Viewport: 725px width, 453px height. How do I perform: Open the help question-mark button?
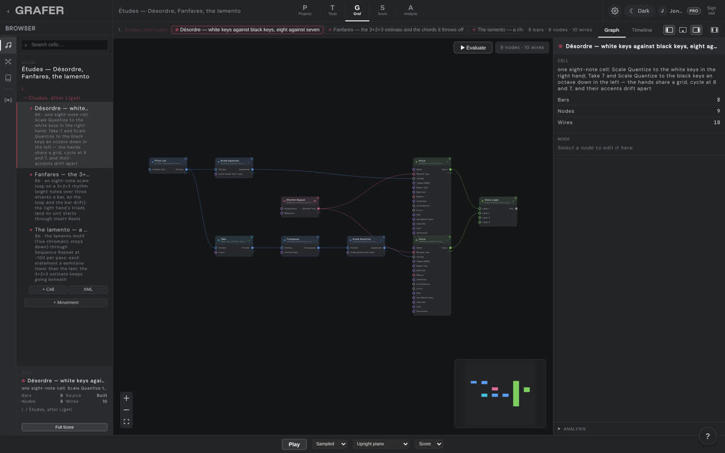[707, 436]
